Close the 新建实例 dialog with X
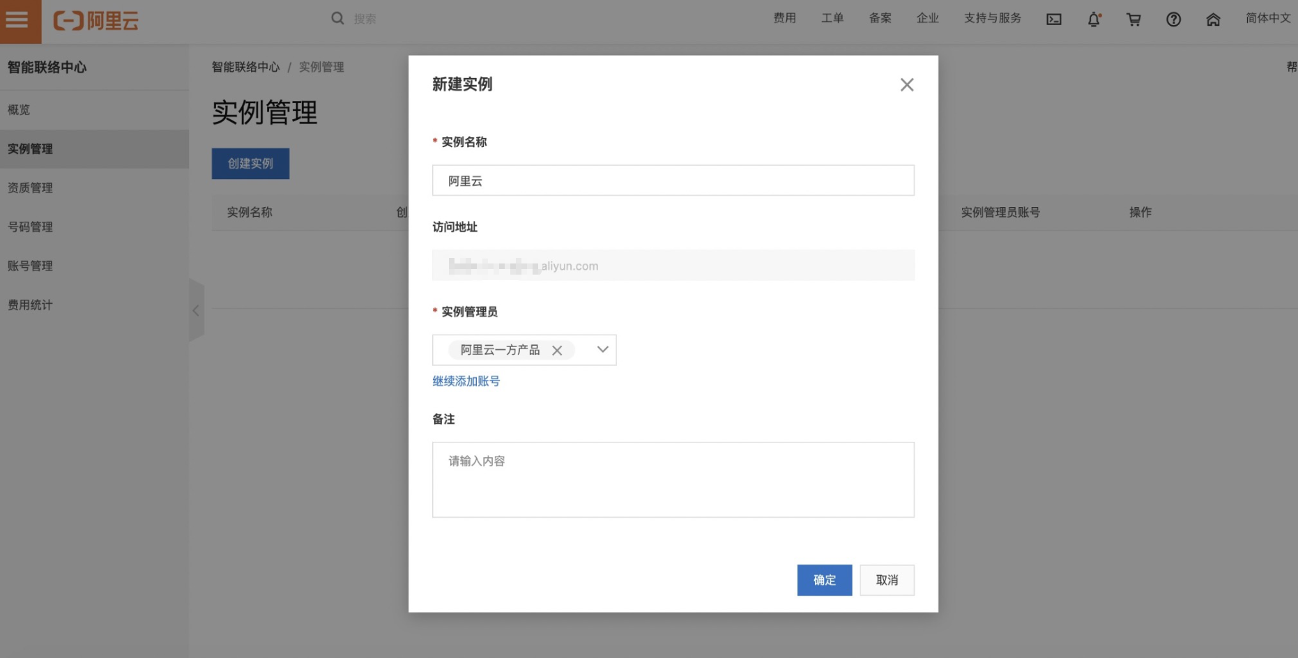Screen dimensions: 1298x658 click(906, 85)
